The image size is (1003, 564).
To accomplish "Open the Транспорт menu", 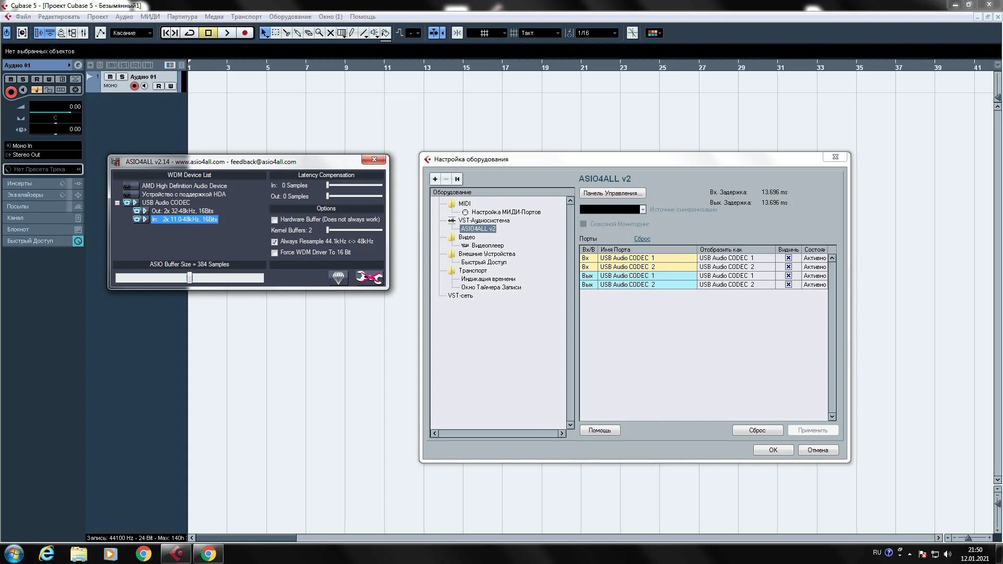I will click(x=246, y=17).
